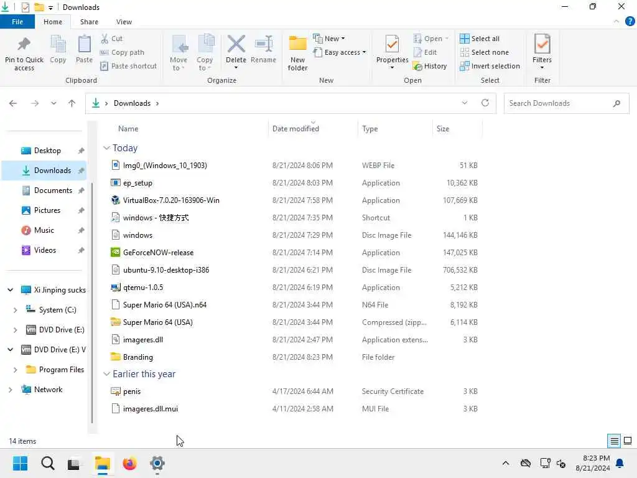Click the Paste ribbon button
Screen dimensions: 637x478
point(84,49)
